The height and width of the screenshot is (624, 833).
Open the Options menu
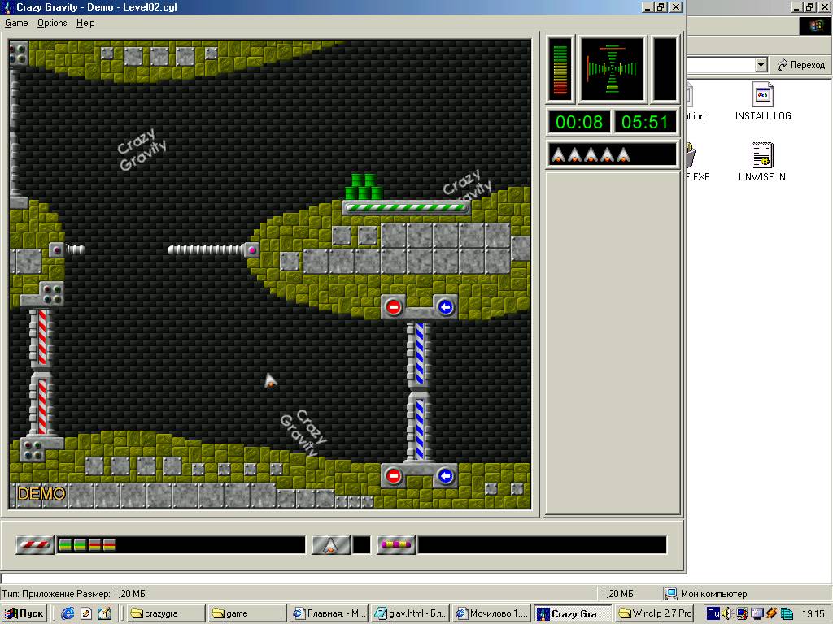point(52,23)
